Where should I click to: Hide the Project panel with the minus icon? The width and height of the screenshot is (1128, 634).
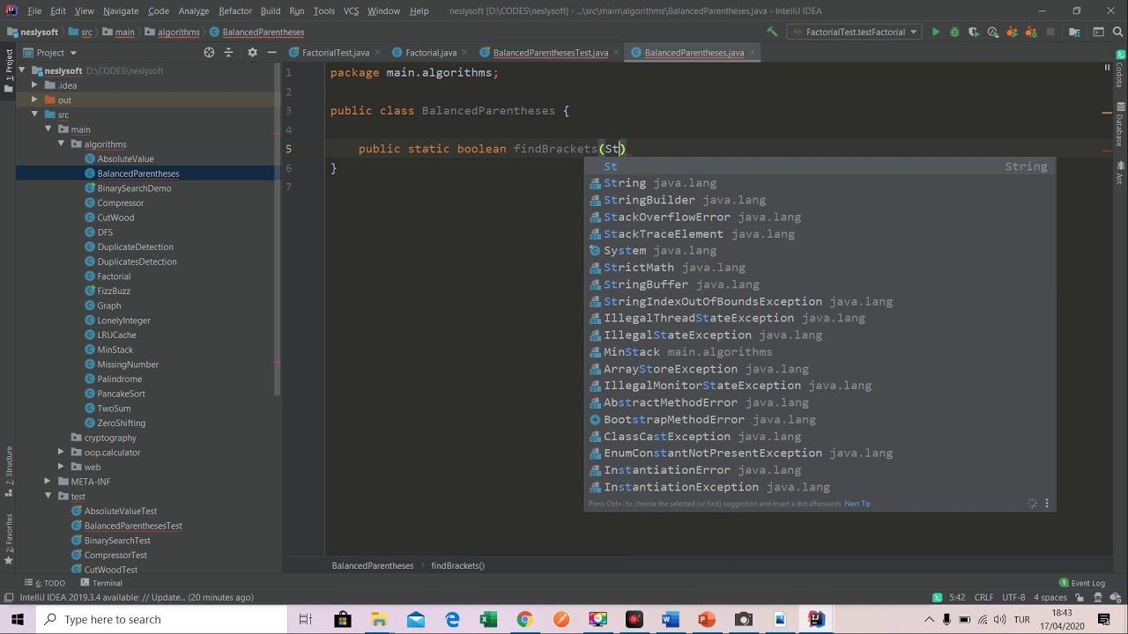click(271, 52)
